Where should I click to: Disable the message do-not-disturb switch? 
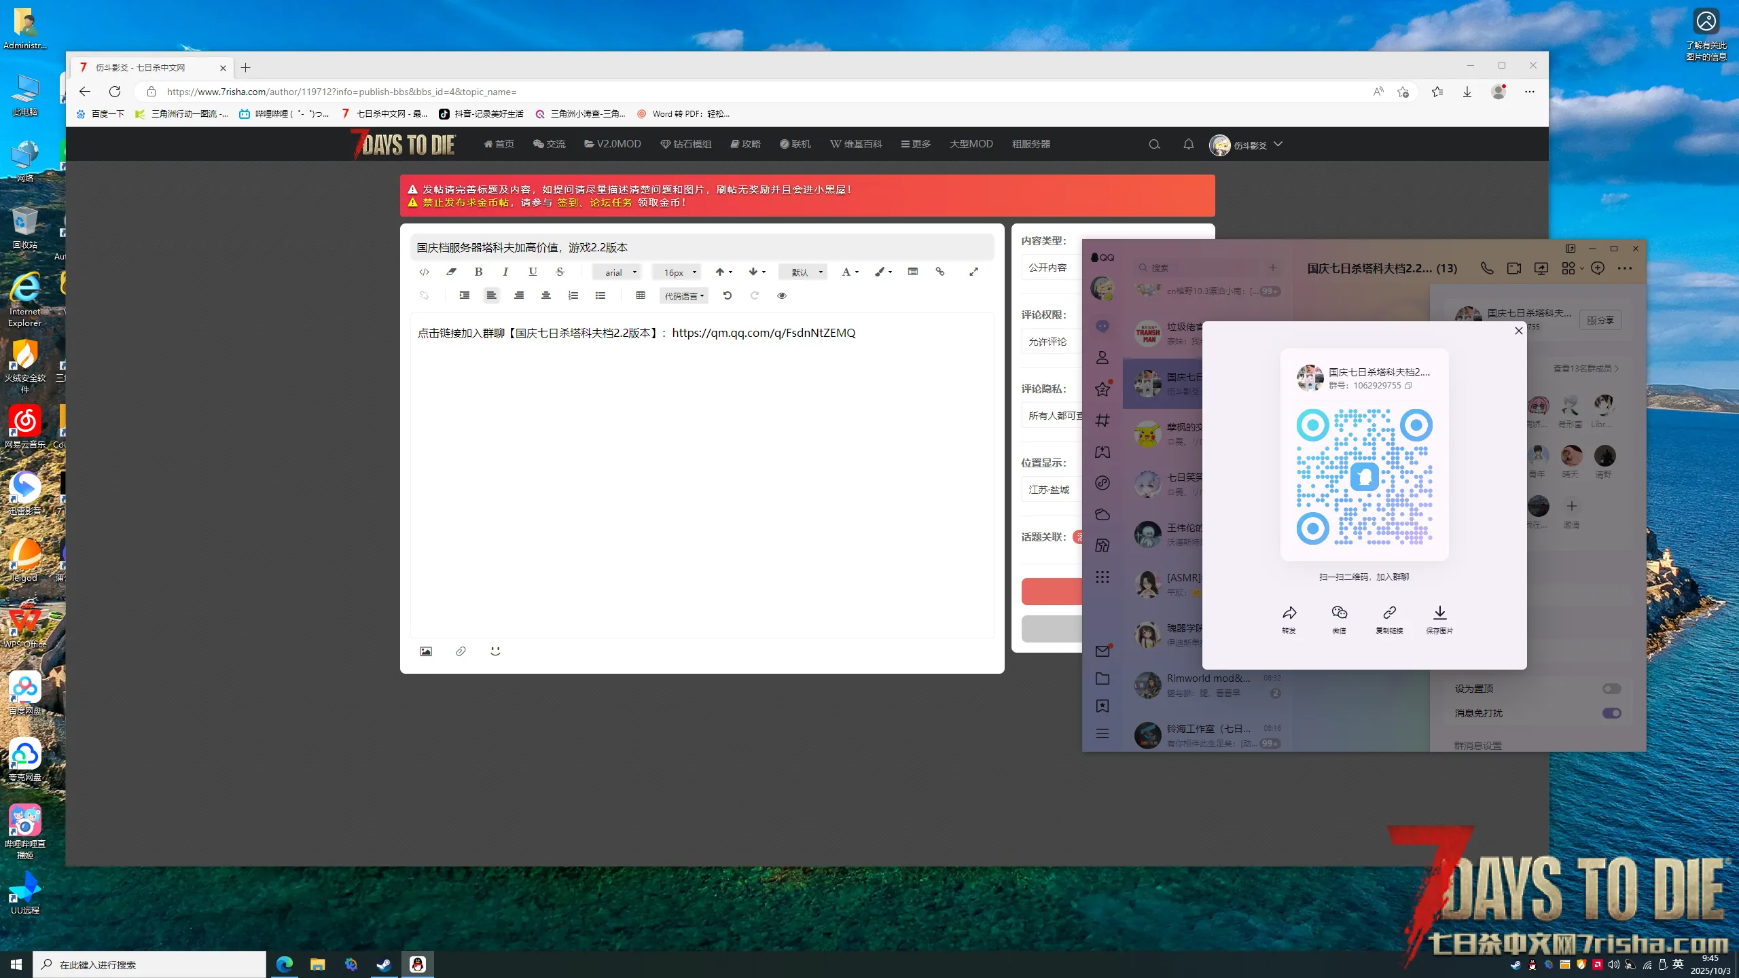[x=1611, y=713]
